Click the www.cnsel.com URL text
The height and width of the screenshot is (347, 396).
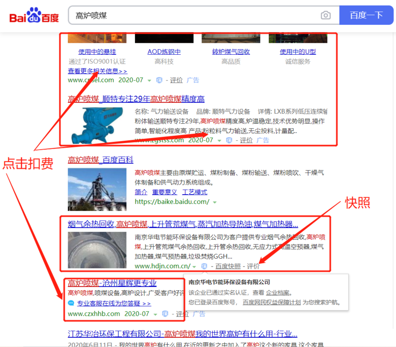(91, 80)
